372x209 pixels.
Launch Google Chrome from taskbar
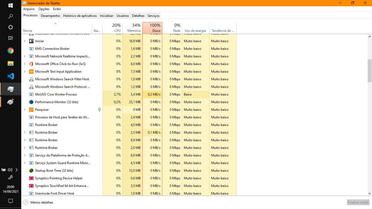(x=11, y=51)
